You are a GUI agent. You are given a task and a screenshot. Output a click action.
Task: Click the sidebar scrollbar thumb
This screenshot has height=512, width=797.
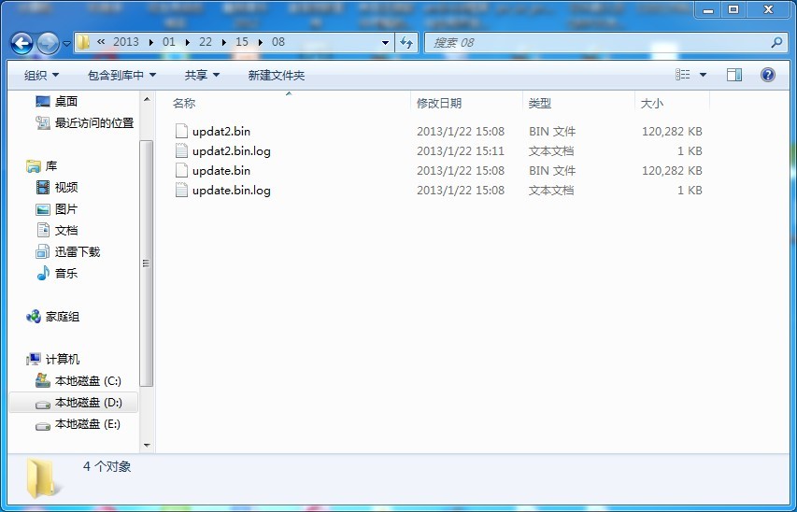[147, 263]
